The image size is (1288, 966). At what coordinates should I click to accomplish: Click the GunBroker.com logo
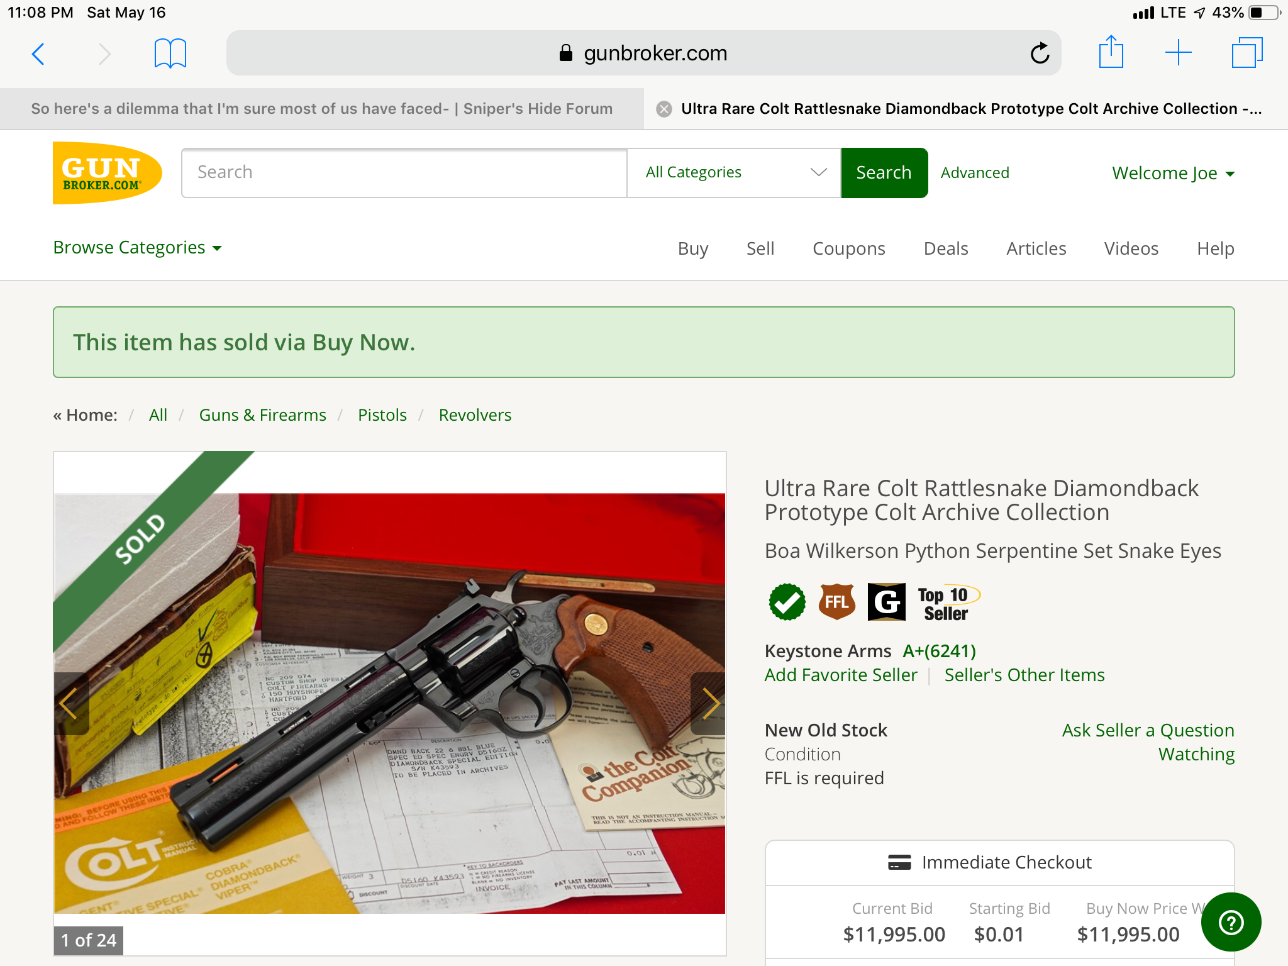107,173
